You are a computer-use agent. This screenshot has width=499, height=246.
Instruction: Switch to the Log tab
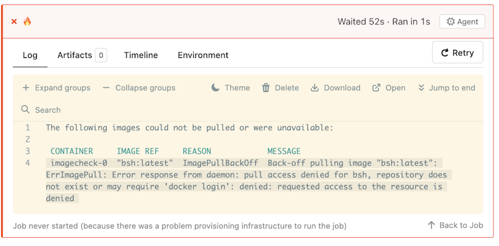30,55
